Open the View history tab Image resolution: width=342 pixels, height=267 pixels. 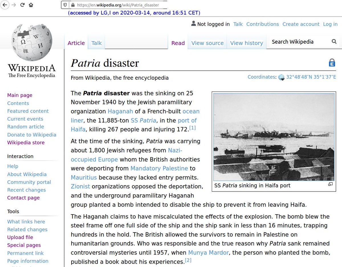[247, 43]
